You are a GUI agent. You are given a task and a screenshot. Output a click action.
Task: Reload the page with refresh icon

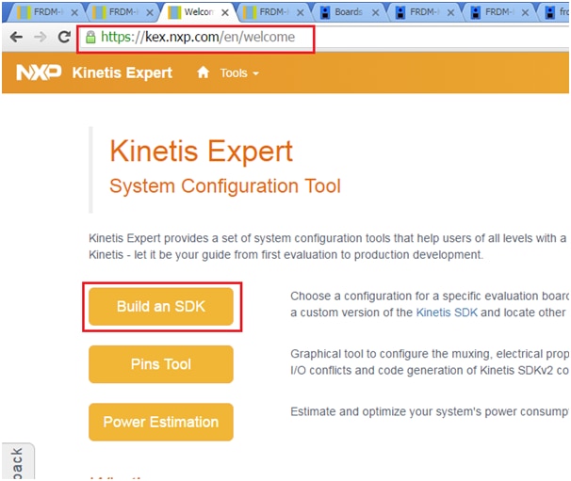coord(64,37)
